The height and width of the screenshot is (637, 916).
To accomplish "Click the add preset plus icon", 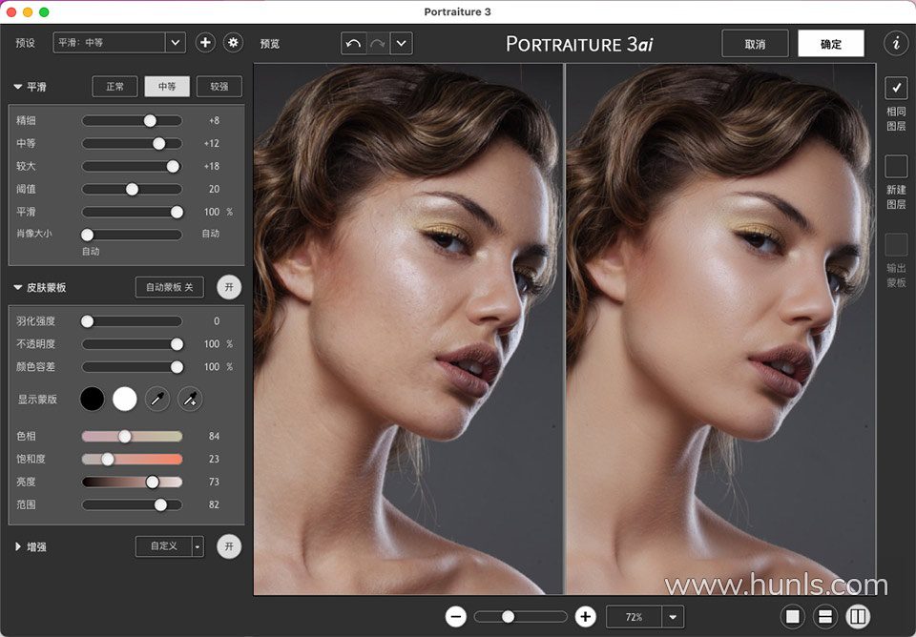I will [205, 43].
